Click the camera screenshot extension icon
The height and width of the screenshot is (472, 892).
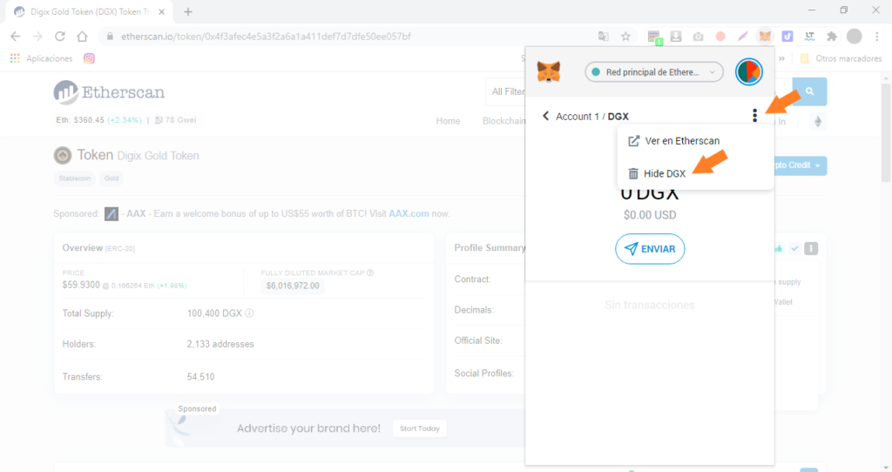pyautogui.click(x=698, y=37)
